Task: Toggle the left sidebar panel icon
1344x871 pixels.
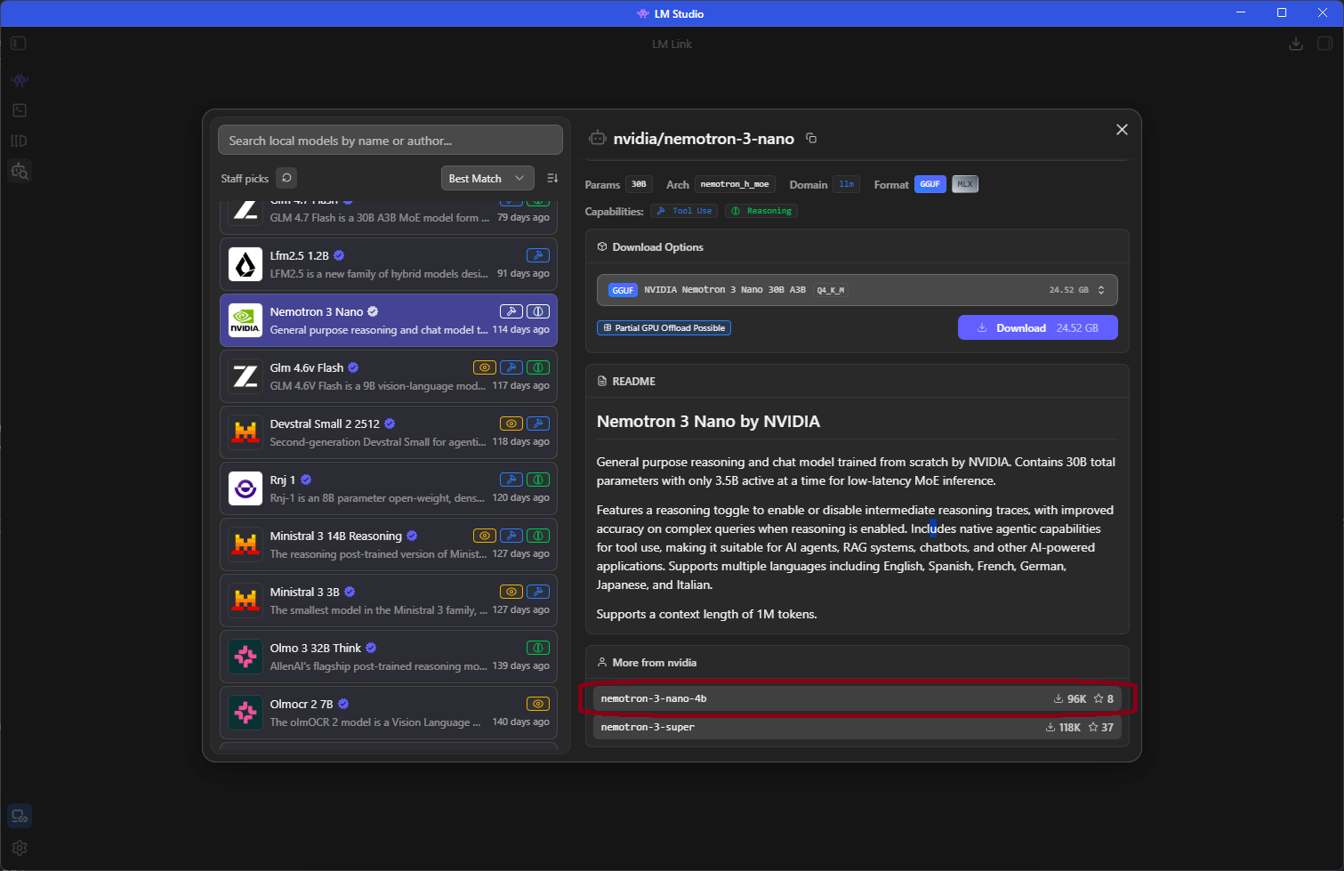Action: [19, 43]
